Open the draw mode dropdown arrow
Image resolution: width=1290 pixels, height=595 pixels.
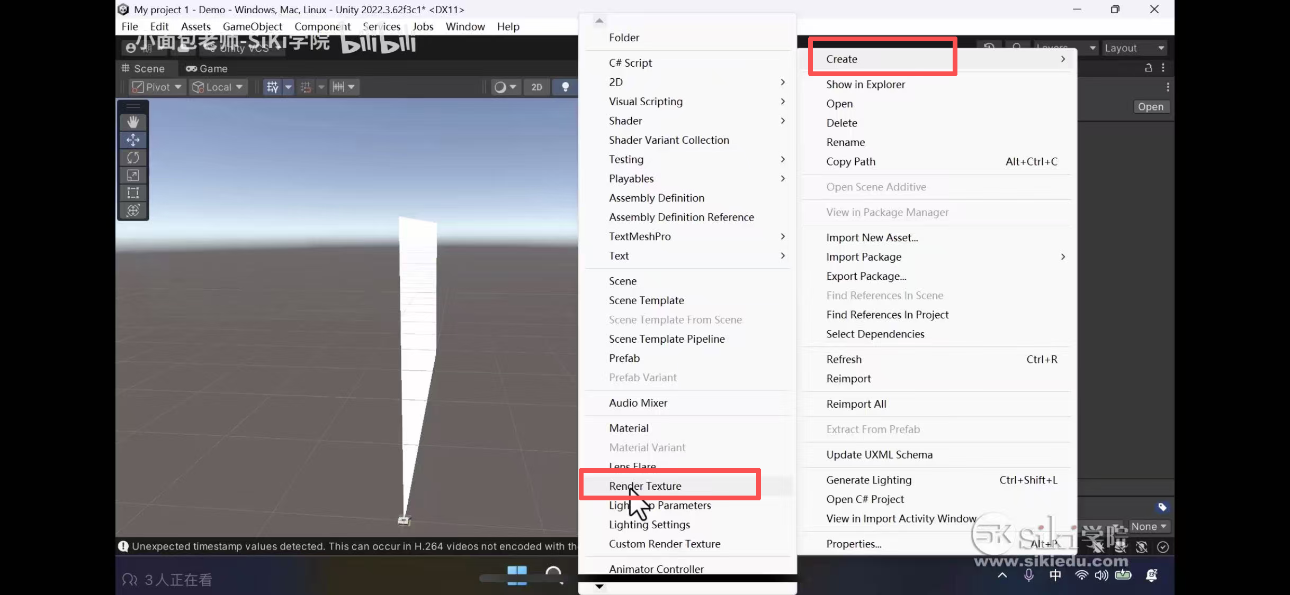(x=513, y=87)
